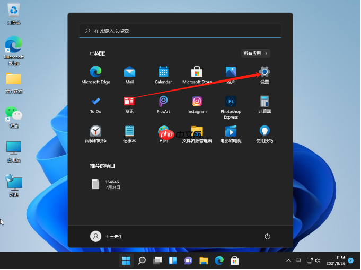Open the News (资讯) app
Screen dimensions: 361x270
click(129, 105)
